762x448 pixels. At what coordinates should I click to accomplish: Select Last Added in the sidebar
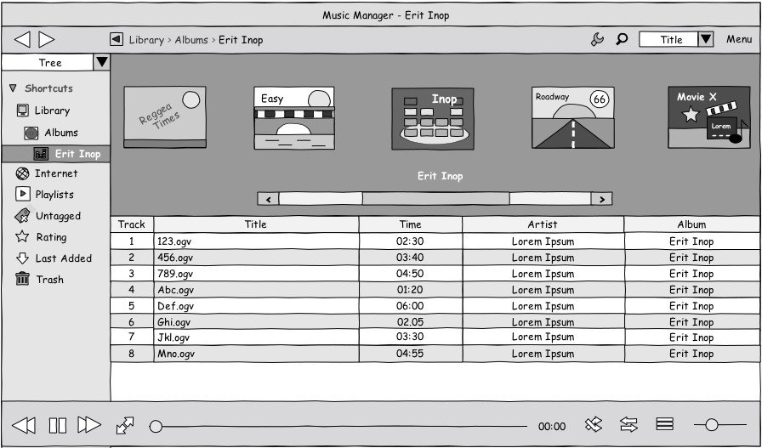pyautogui.click(x=64, y=258)
